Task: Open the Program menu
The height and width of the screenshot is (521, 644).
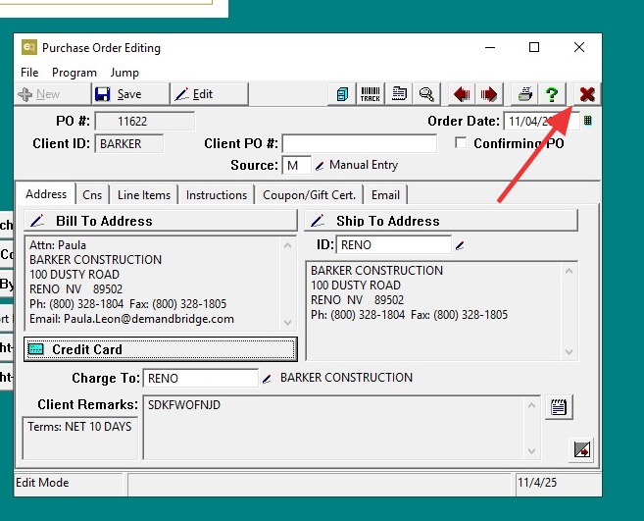Action: (74, 73)
